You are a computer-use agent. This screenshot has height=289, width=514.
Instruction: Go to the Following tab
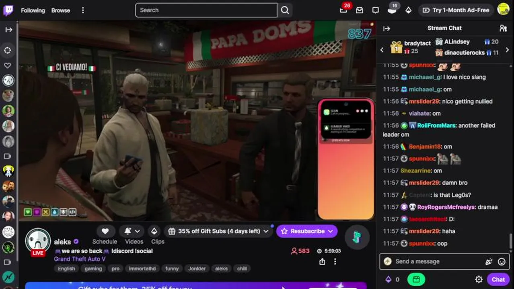(33, 10)
